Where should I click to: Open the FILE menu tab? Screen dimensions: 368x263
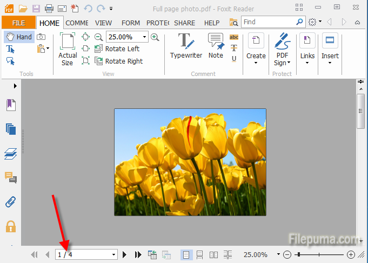[18, 23]
